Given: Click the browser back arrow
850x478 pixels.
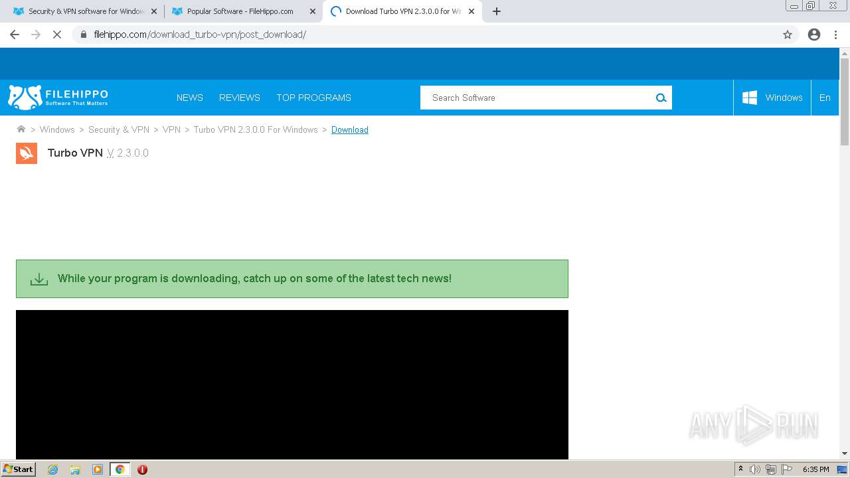Looking at the screenshot, I should [x=15, y=35].
